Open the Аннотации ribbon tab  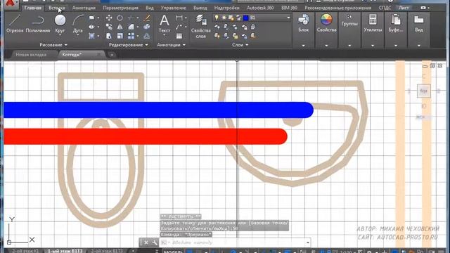84,8
